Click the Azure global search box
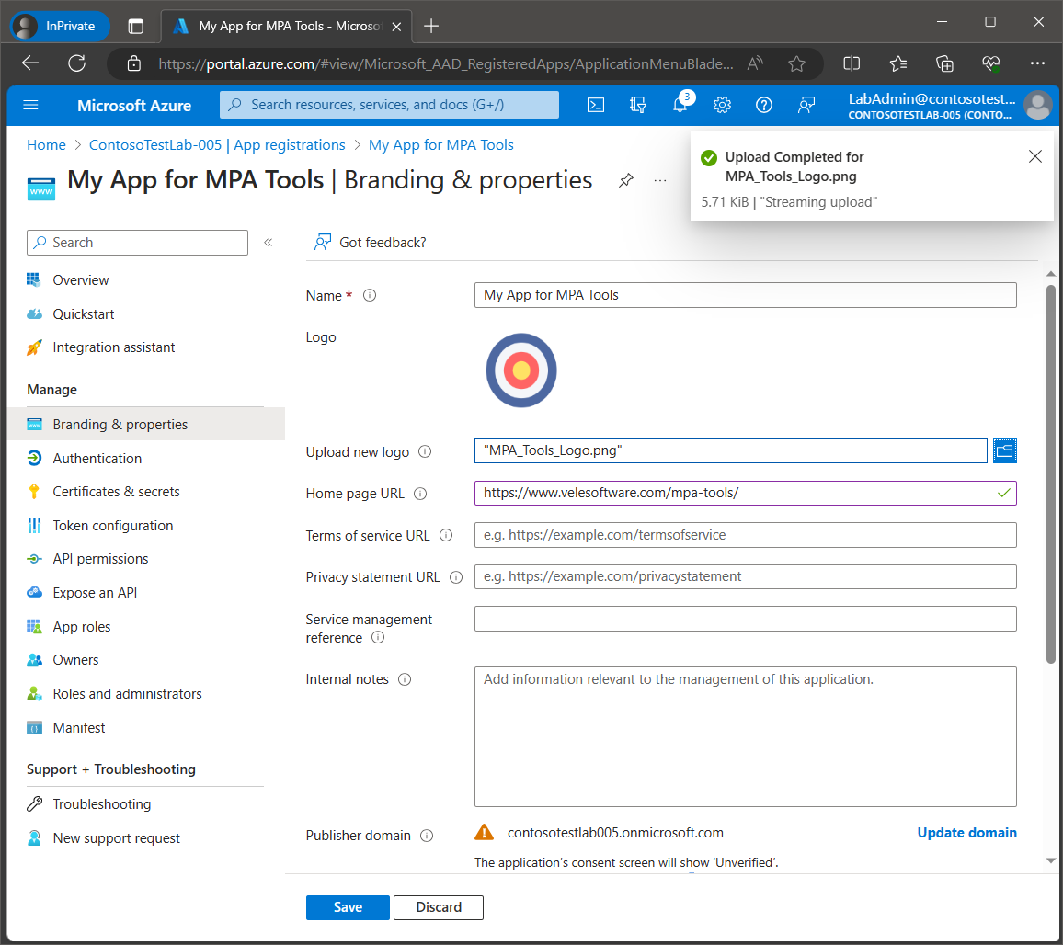 coord(389,105)
